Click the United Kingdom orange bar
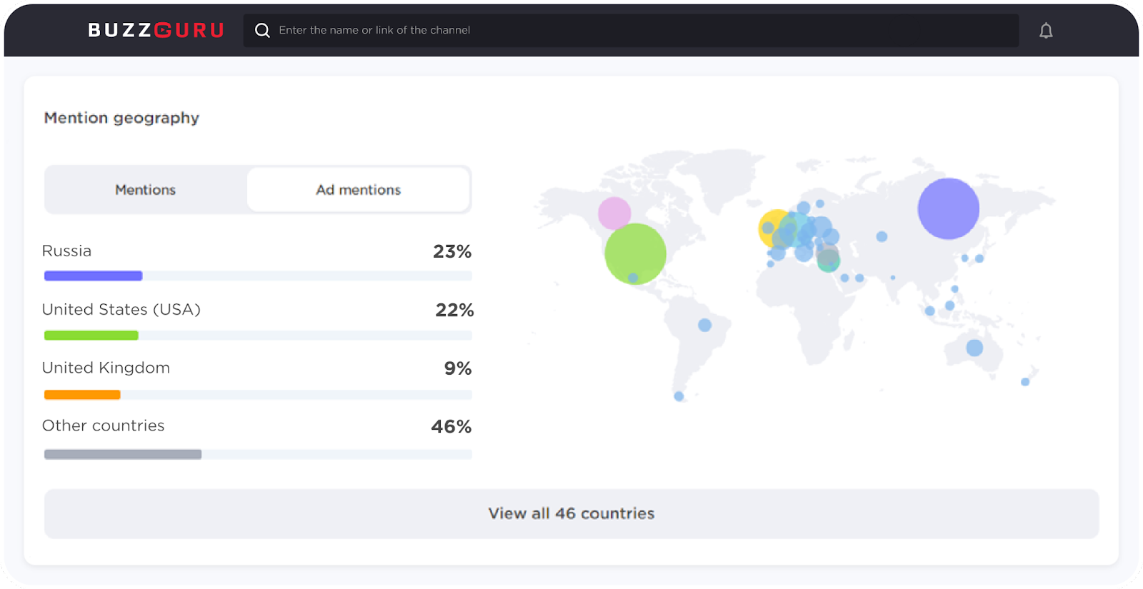1143x589 pixels. tap(82, 395)
